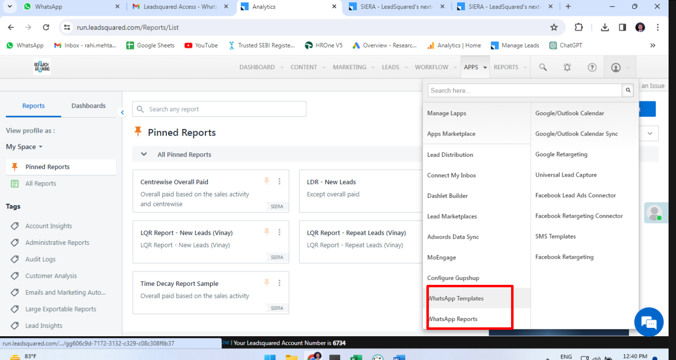Image resolution: width=676 pixels, height=360 pixels.
Task: Click the browser address bar URL
Action: click(x=128, y=27)
